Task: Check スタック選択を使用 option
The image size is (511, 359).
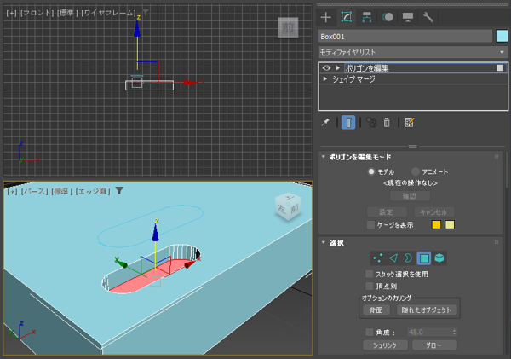Action: tap(369, 274)
